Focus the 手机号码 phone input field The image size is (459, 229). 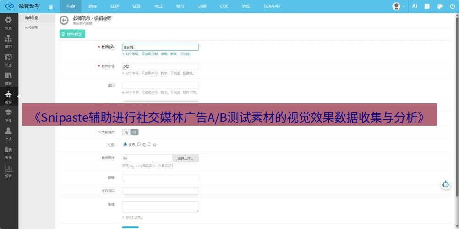coord(160,191)
